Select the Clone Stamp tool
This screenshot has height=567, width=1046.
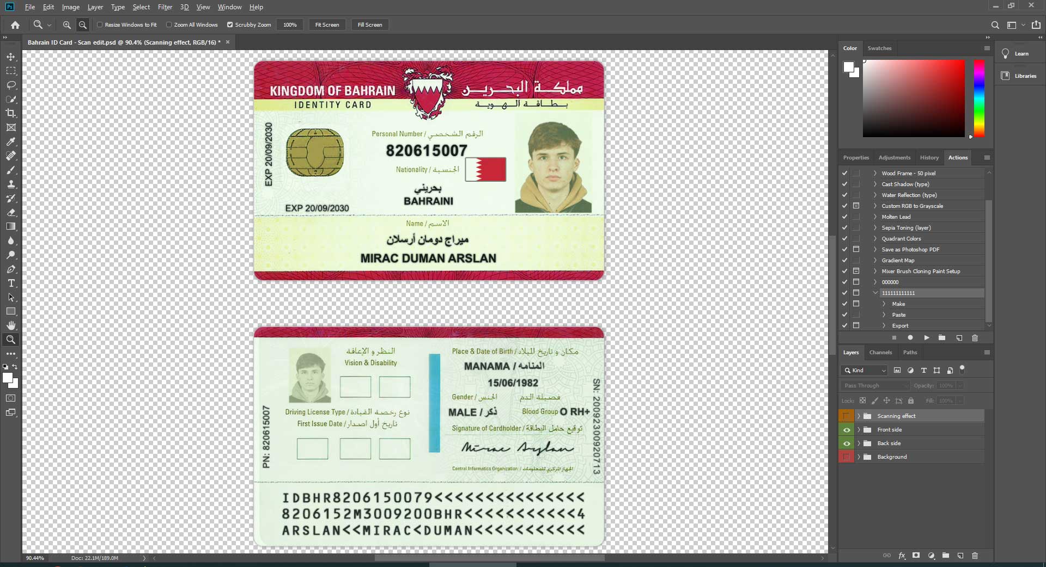point(11,184)
